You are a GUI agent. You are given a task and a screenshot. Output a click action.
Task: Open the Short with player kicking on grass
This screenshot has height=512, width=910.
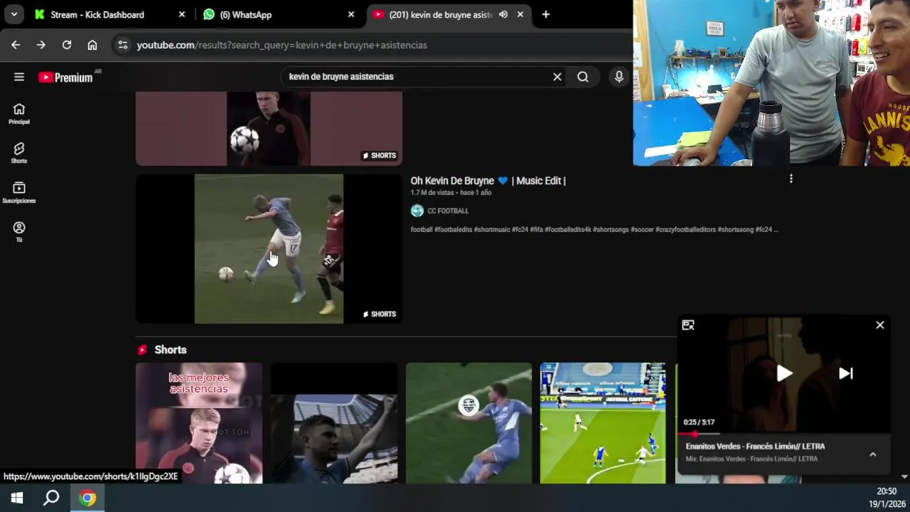469,423
